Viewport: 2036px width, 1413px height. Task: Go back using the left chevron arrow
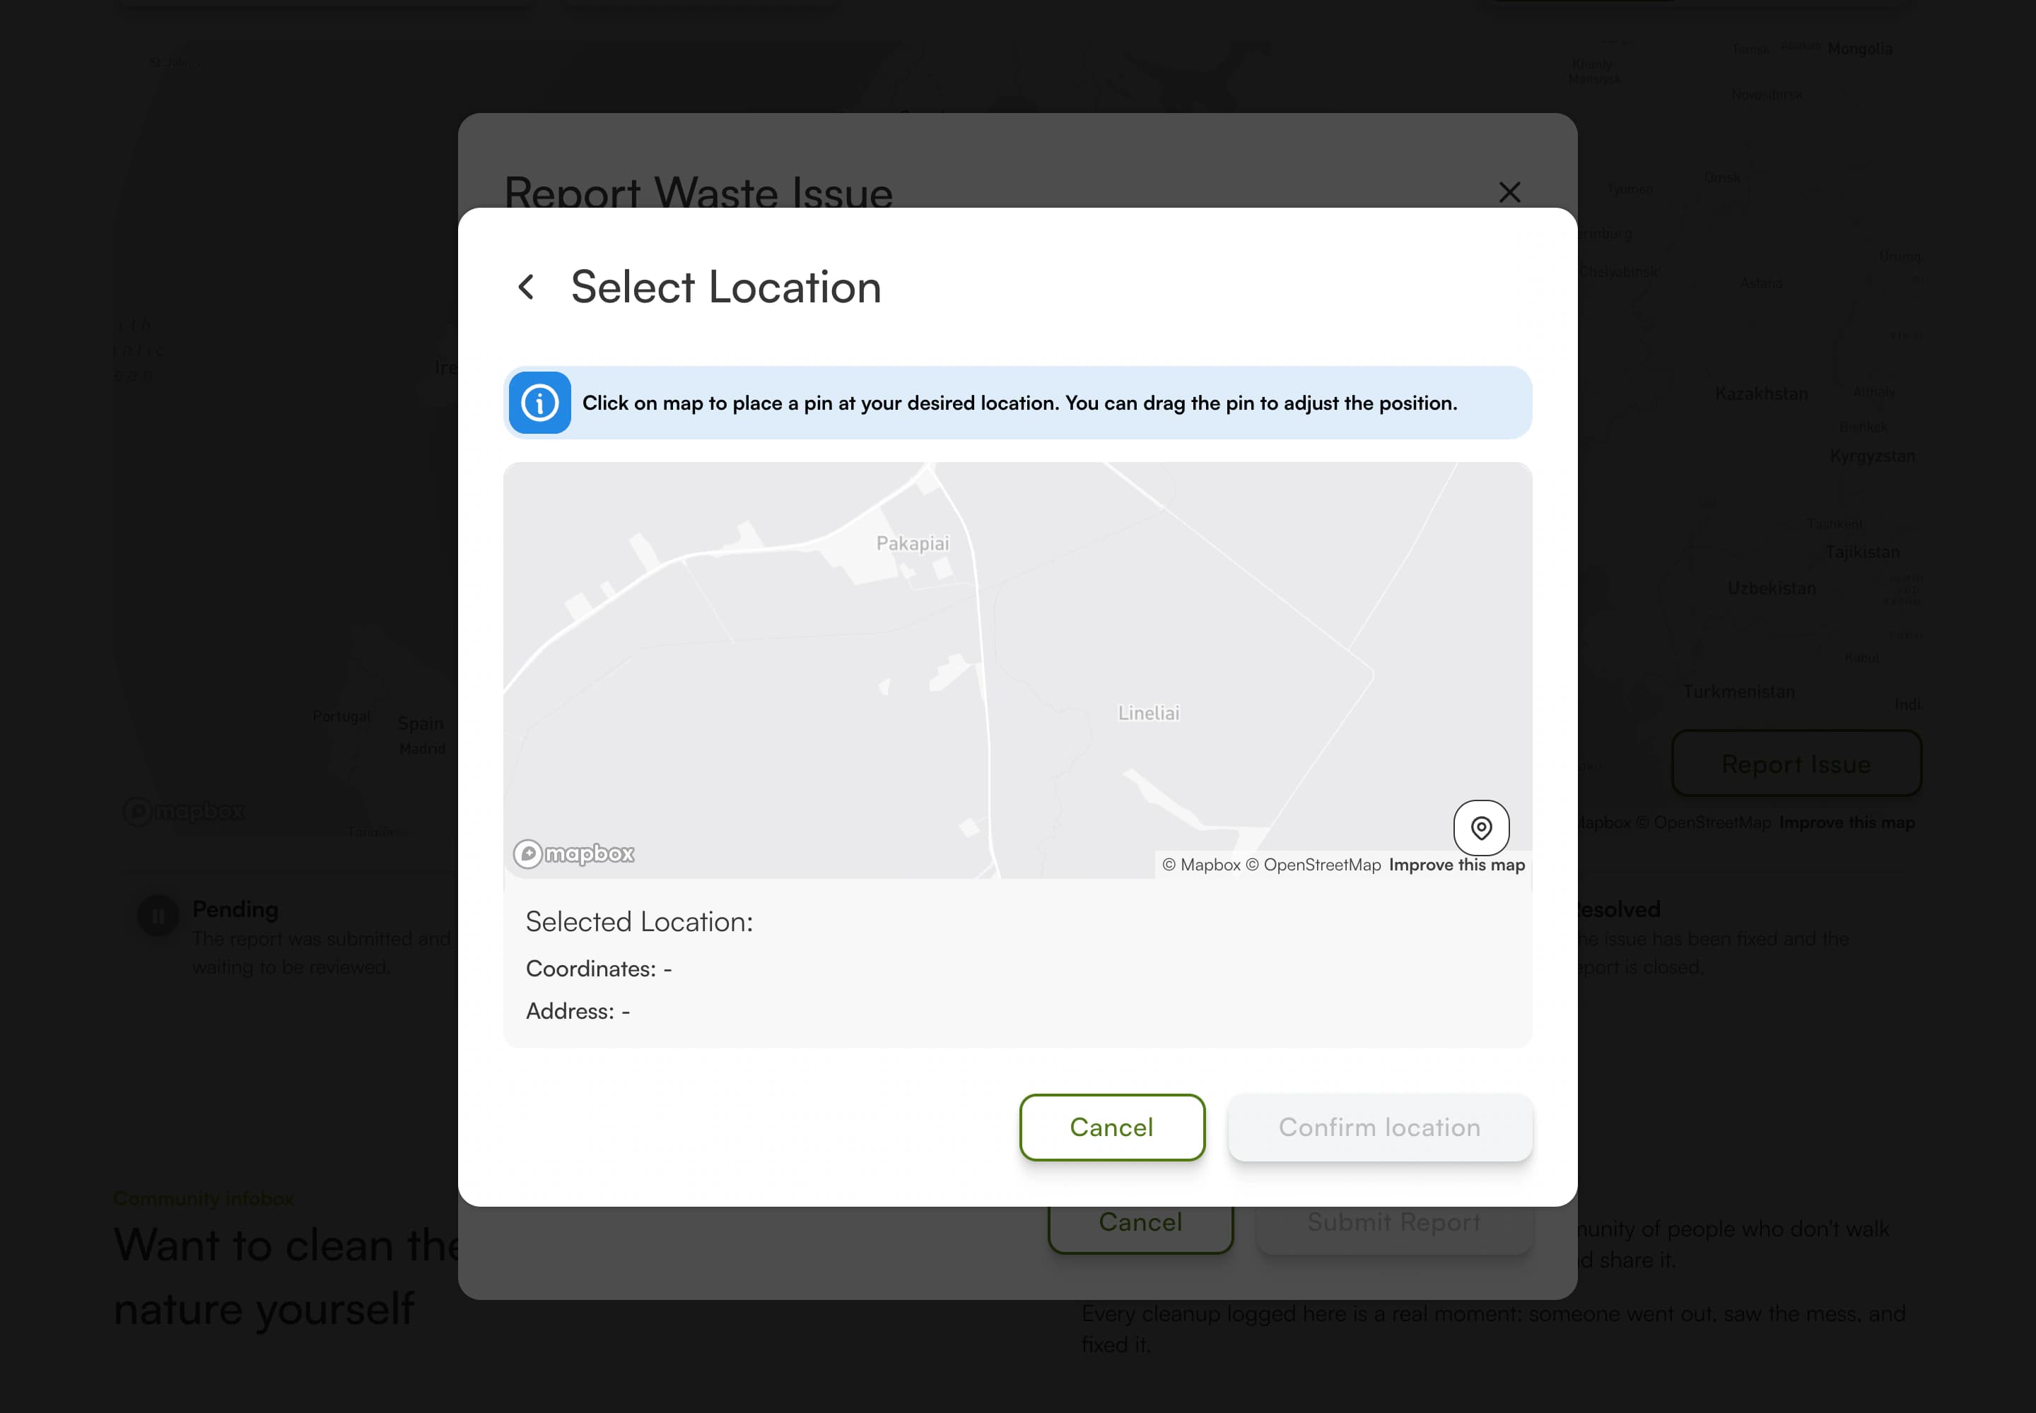click(526, 287)
